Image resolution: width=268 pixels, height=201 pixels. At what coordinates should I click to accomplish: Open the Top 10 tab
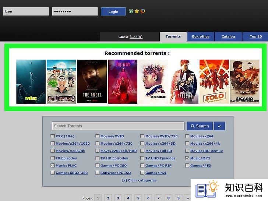[255, 36]
